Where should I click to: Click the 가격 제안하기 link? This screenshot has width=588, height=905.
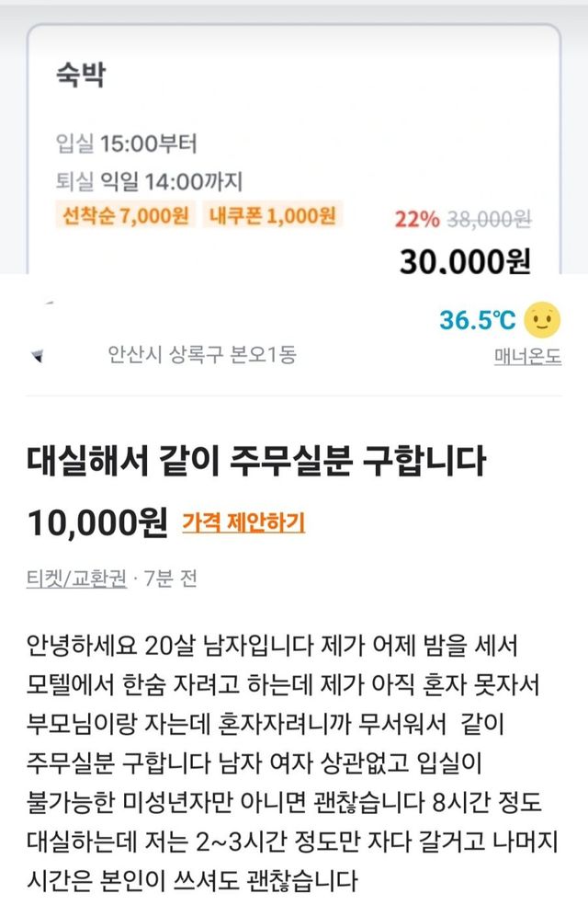point(243,523)
